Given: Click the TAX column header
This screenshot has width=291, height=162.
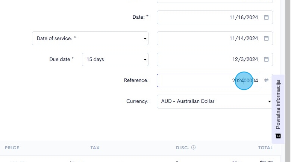Looking at the screenshot, I should (95, 148).
